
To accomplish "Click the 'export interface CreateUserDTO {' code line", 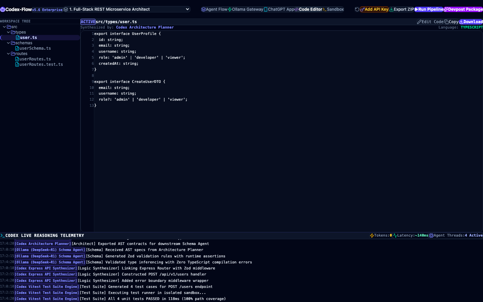I will (x=130, y=82).
